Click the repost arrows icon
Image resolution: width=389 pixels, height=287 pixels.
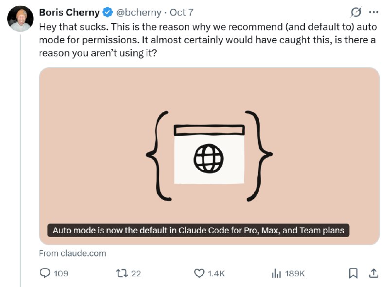[x=122, y=273]
